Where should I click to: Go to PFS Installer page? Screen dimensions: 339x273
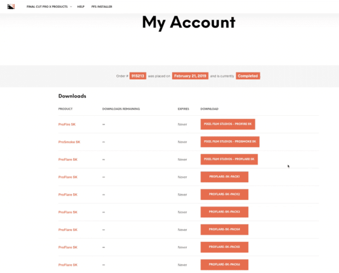coord(102,7)
